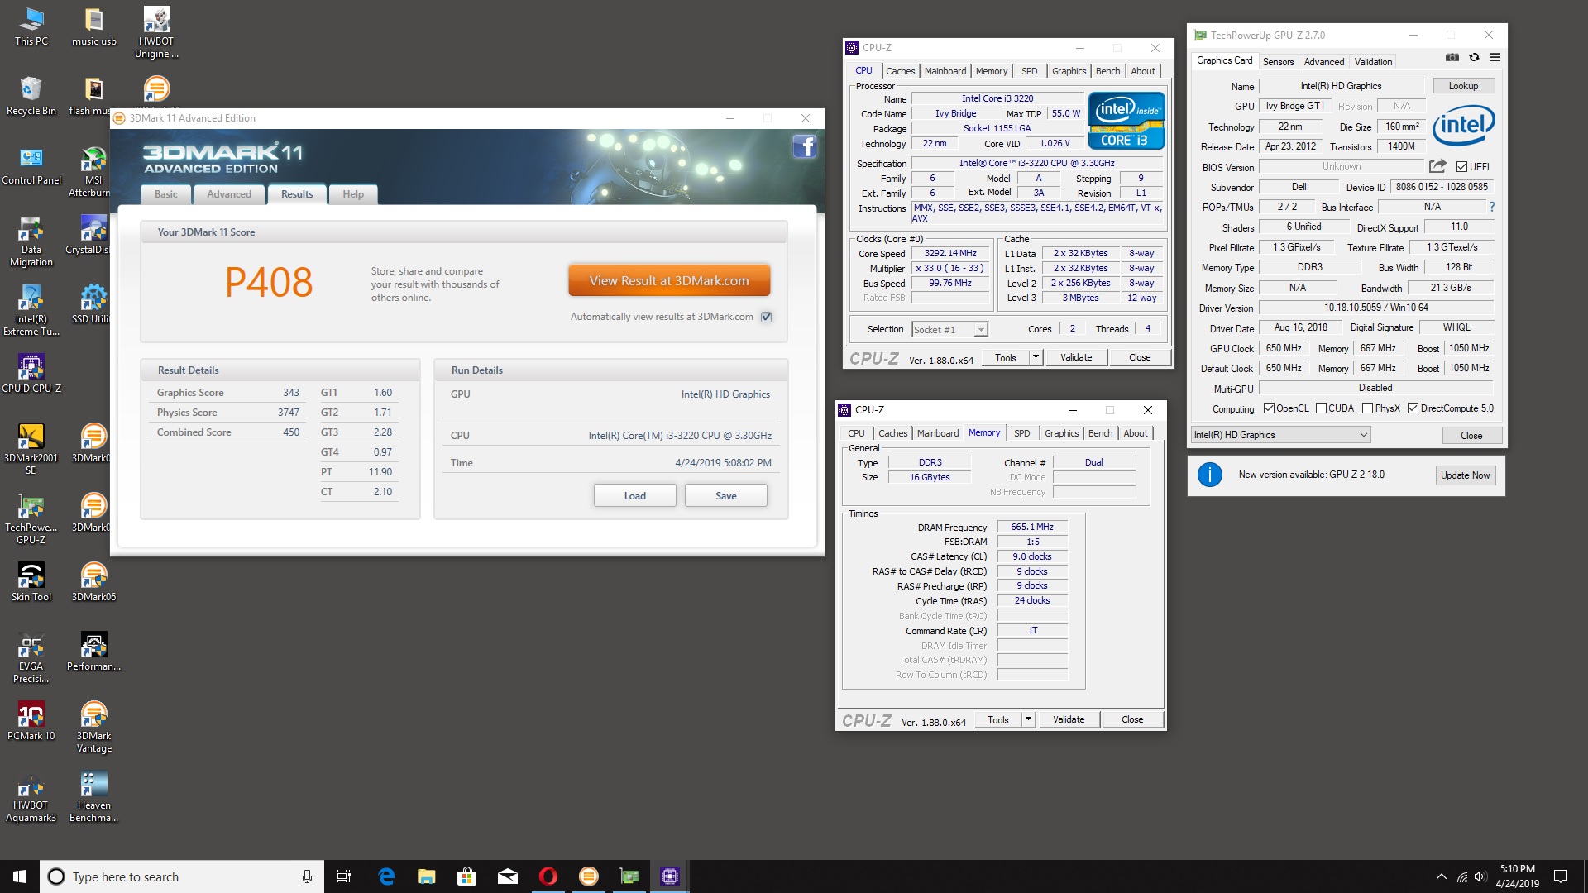1588x893 pixels.
Task: Open the SPD tab in lower CPU-Z window
Action: (x=1022, y=433)
